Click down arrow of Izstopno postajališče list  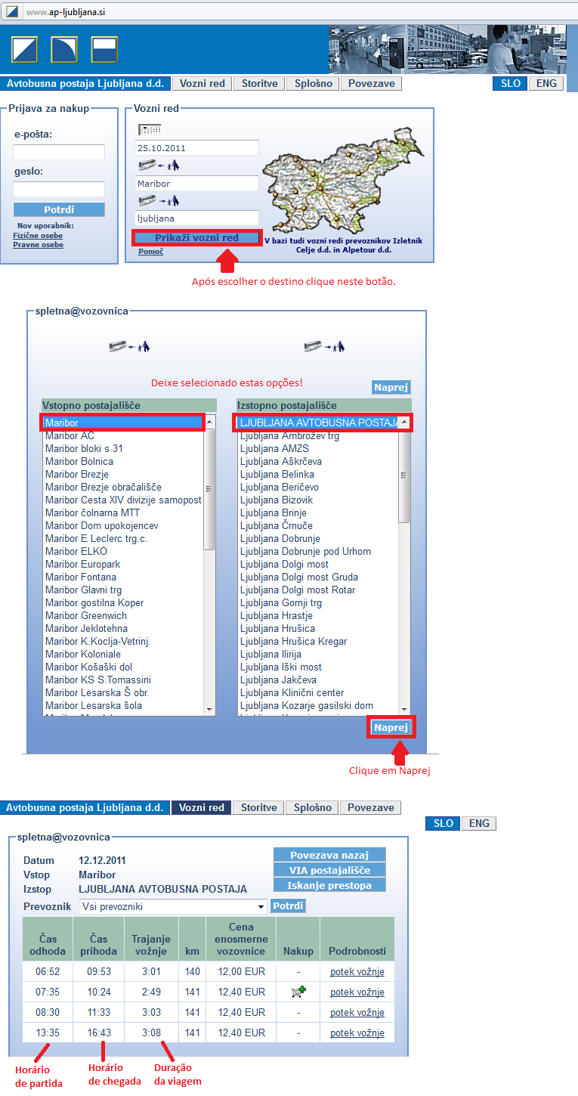[404, 709]
